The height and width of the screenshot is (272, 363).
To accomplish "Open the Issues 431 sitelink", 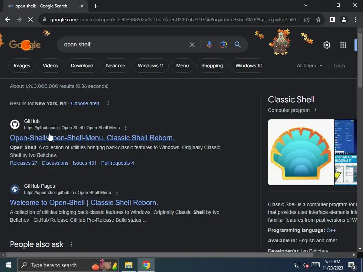I will (84, 163).
